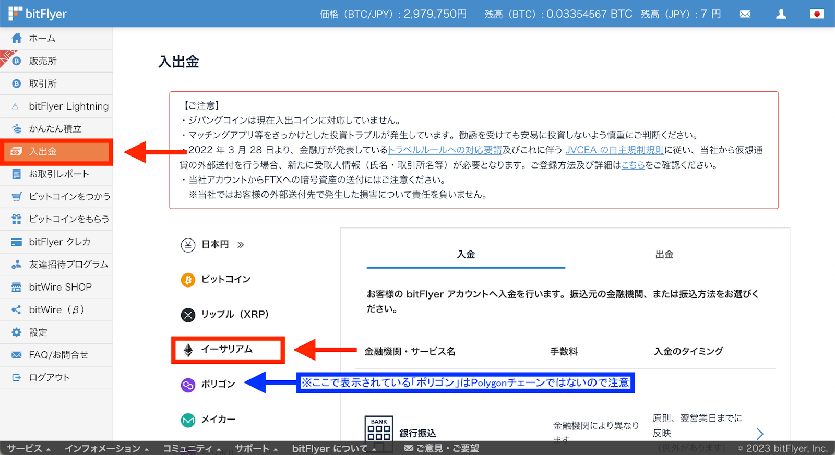Screen dimensions: 835x455
Task: Click the 取引所 coin icon in sidebar
Action: pyautogui.click(x=17, y=83)
